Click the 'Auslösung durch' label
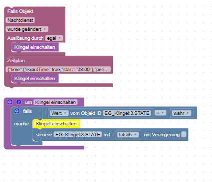Screen dimensions: 212x182 (x=25, y=38)
